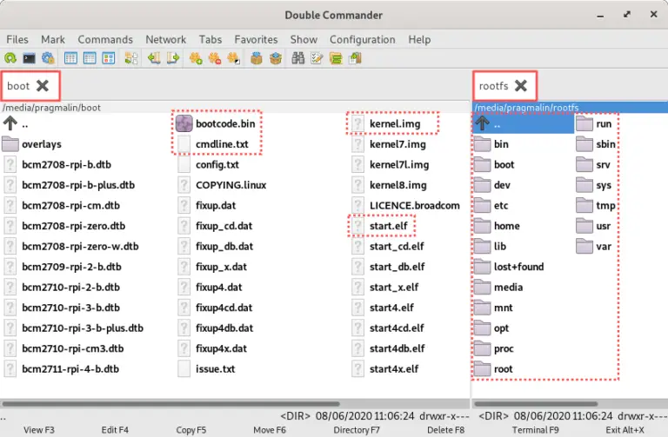Screen dimensions: 668x437
Task: Switch to Thumbnails view icon
Action: coord(109,58)
